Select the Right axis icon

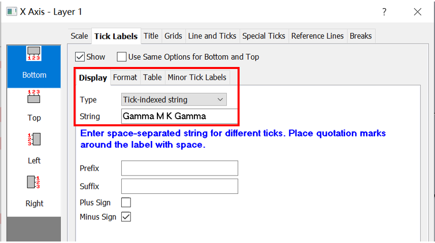(x=34, y=182)
